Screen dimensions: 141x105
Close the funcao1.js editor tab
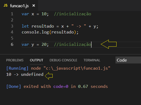click(34, 6)
